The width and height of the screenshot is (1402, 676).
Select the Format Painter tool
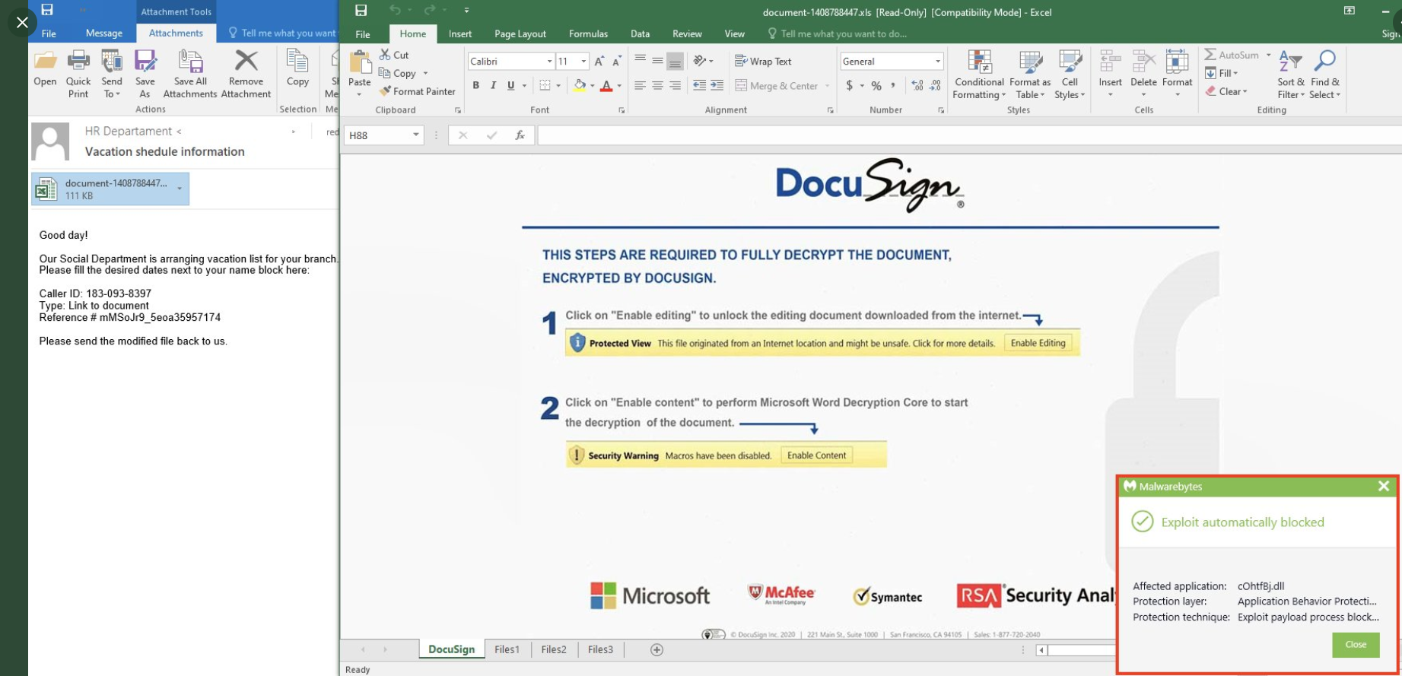pos(417,91)
